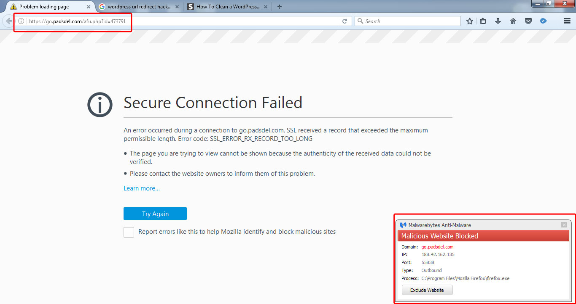Click the Try Again button
Image resolution: width=576 pixels, height=304 pixels.
pyautogui.click(x=155, y=214)
